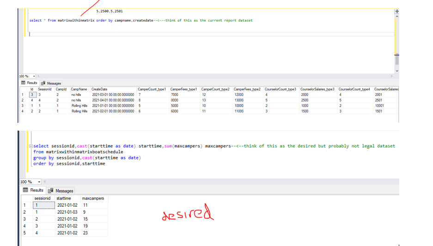Click the SessionId column header
Screen dimensions: 433x246
point(45,90)
